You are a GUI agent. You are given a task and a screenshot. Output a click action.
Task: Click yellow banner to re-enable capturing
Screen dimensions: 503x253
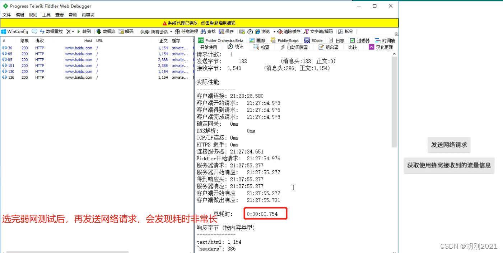[x=199, y=23]
